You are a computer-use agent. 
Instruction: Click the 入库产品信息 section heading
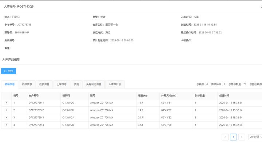11,59
